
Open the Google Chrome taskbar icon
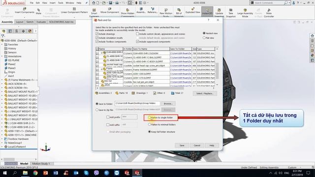(35, 173)
